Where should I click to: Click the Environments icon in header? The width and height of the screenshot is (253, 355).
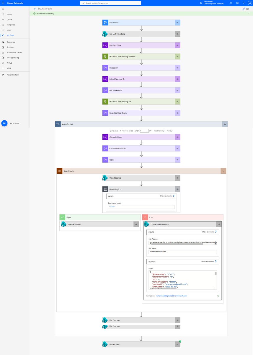[x=201, y=3]
